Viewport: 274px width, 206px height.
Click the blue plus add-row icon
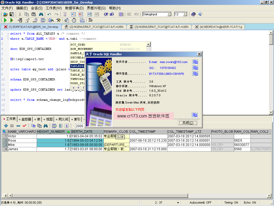coord(6,126)
